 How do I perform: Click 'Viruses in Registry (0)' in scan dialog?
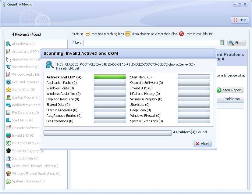coord(146,99)
